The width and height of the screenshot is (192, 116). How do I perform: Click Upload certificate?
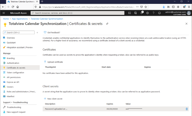pyautogui.click(x=54, y=62)
